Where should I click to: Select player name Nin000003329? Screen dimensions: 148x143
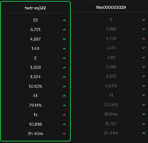[x=111, y=7]
